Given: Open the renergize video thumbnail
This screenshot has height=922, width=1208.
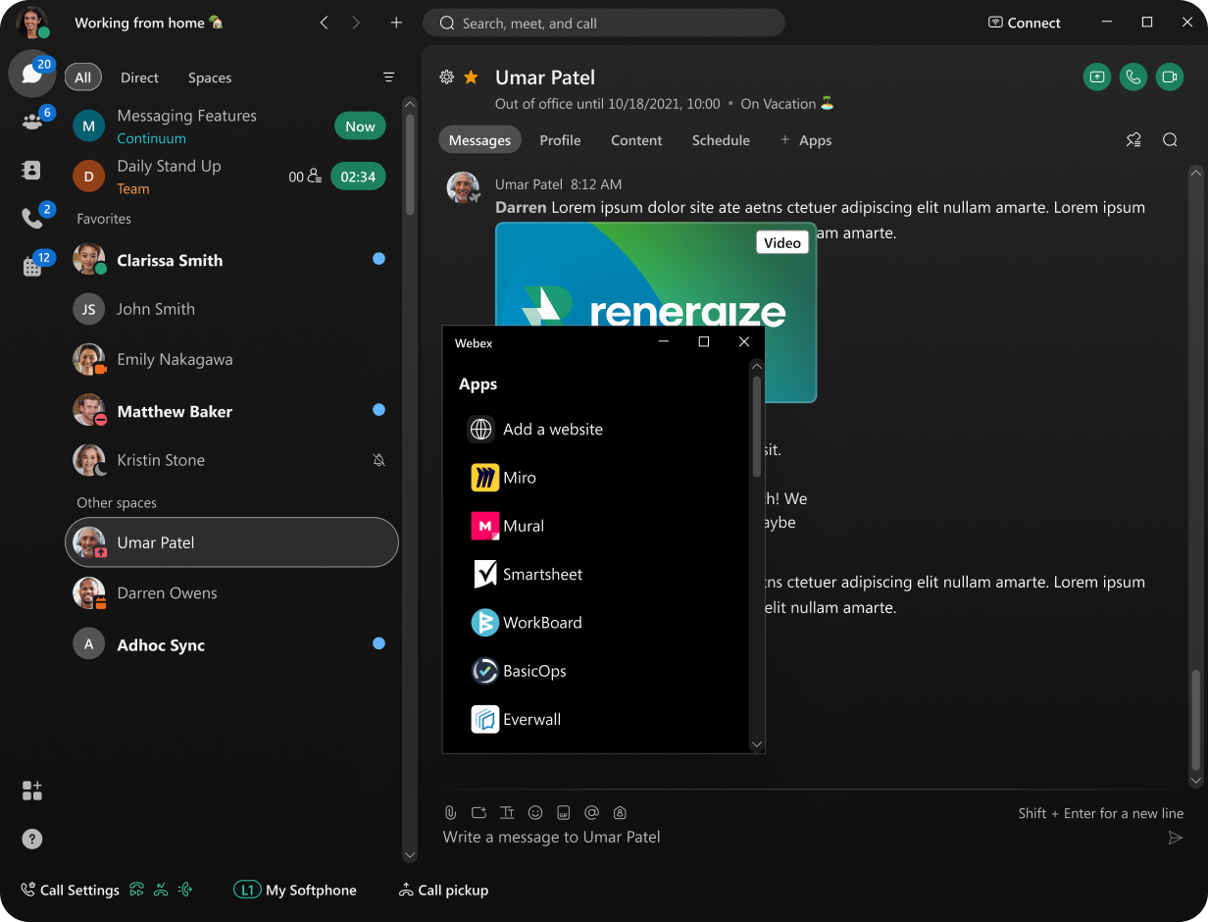Looking at the screenshot, I should click(x=656, y=312).
